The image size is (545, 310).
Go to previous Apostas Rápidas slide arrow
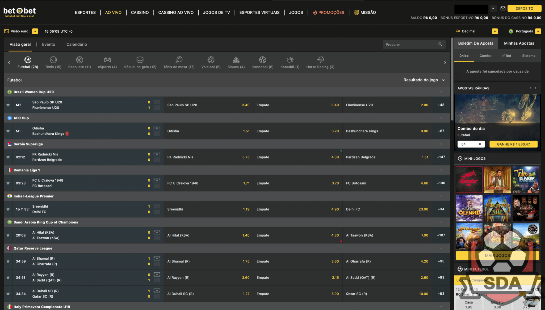coord(531,88)
